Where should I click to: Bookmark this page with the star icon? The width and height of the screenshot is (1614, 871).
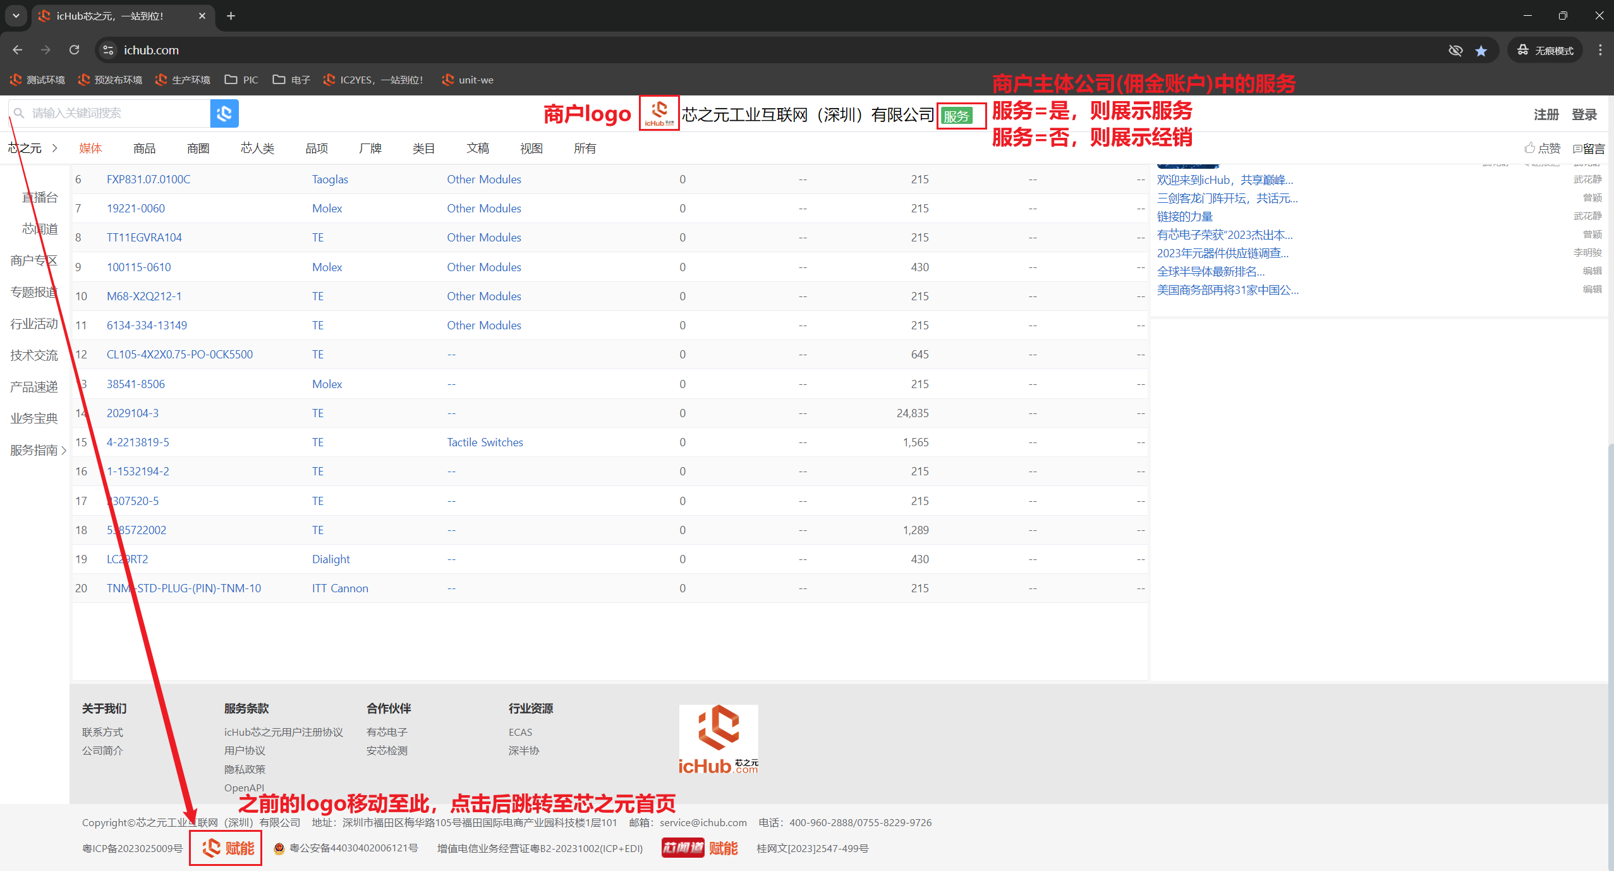point(1481,51)
